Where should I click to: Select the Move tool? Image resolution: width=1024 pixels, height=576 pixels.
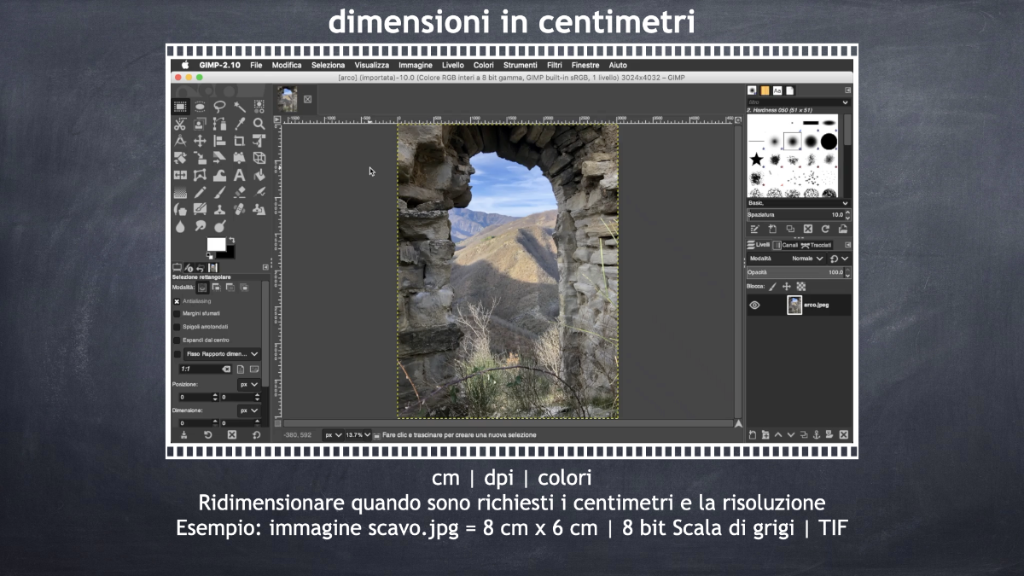coord(200,141)
